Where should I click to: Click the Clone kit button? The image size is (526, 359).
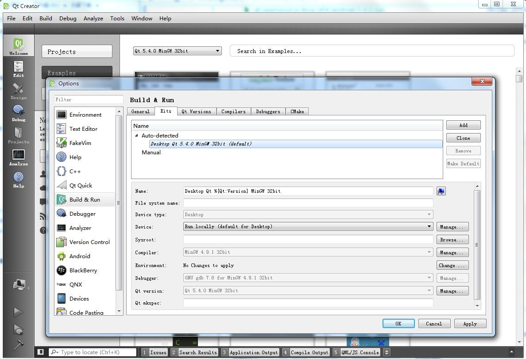463,138
